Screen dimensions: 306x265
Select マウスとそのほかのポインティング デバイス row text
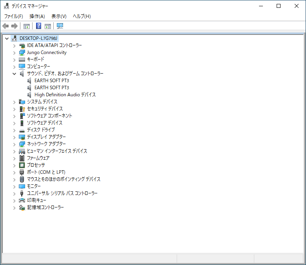click(x=63, y=179)
